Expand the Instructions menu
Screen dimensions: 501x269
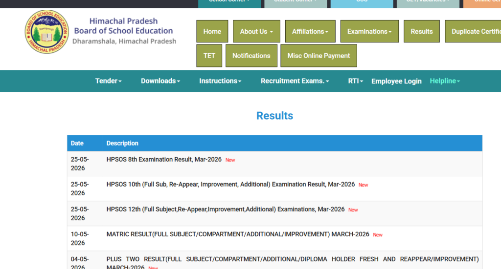(220, 81)
